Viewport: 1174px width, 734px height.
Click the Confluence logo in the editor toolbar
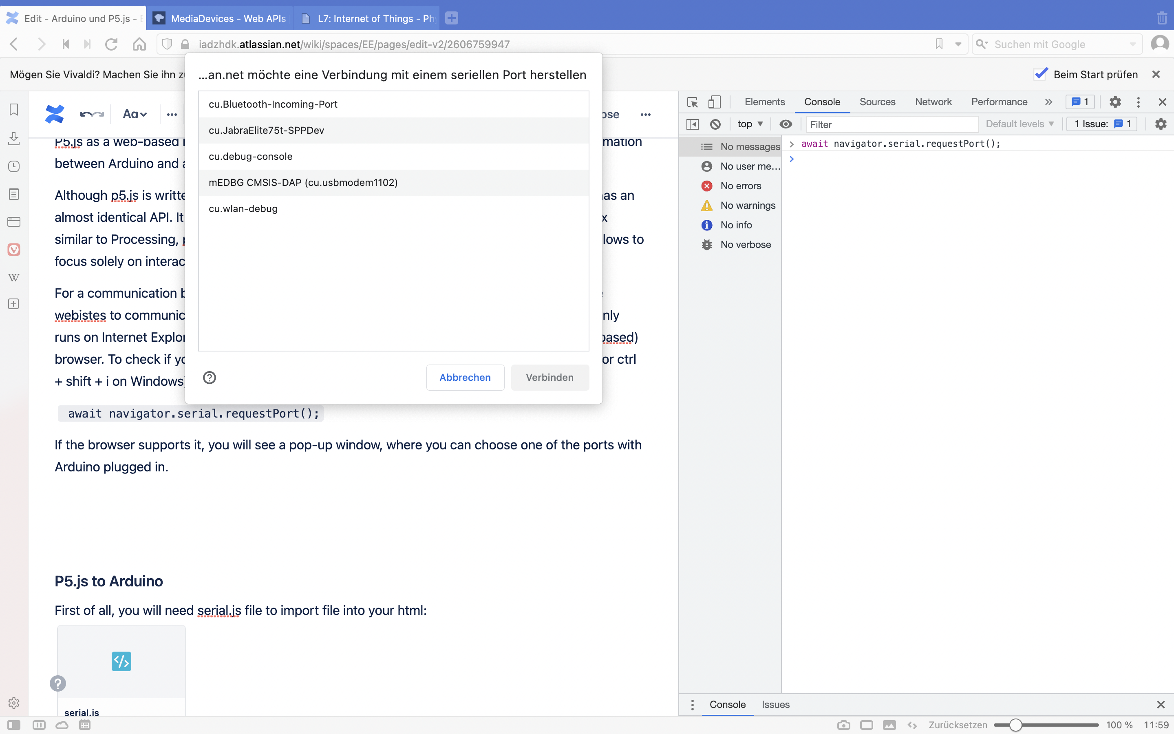pos(54,114)
